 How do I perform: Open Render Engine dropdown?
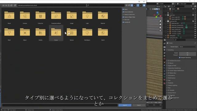coord(187,47)
